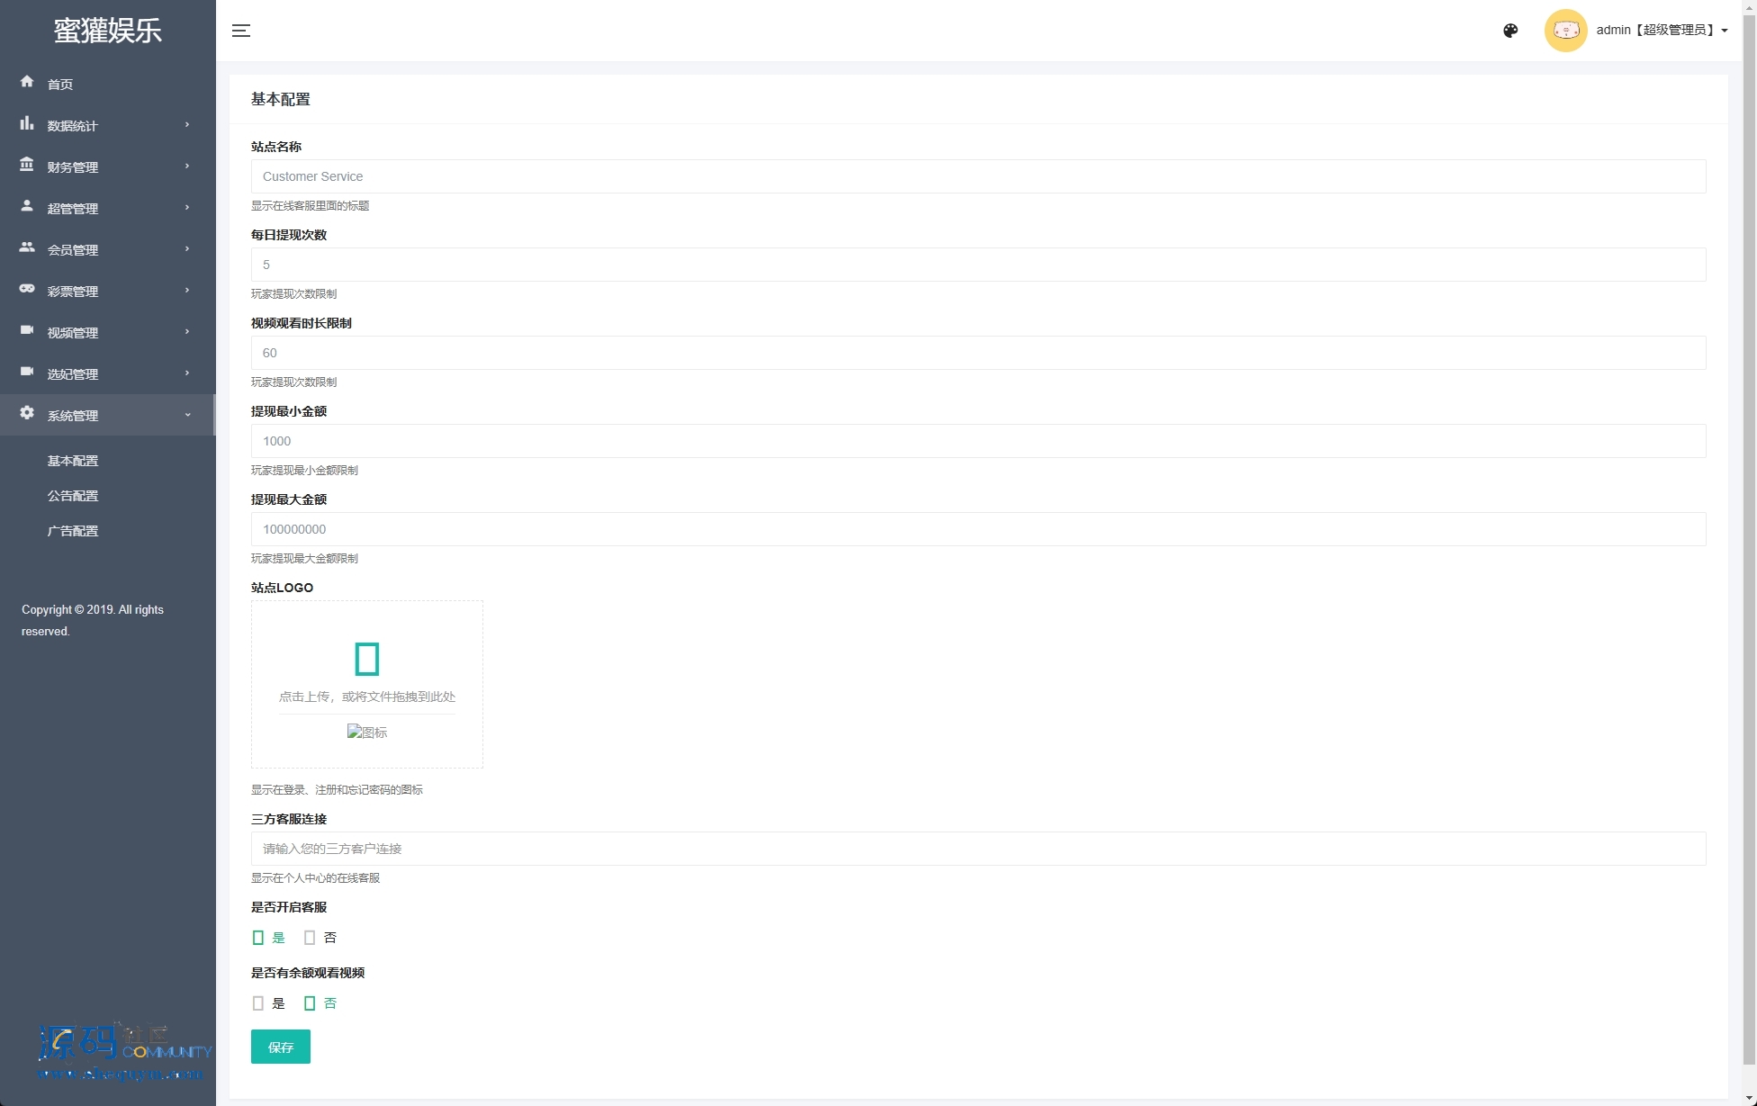The height and width of the screenshot is (1106, 1757).
Task: Click the admin avatar image
Action: click(x=1565, y=31)
